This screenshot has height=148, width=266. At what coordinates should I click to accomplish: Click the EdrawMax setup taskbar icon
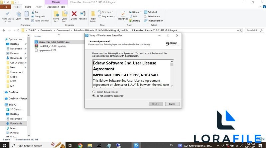point(136,145)
